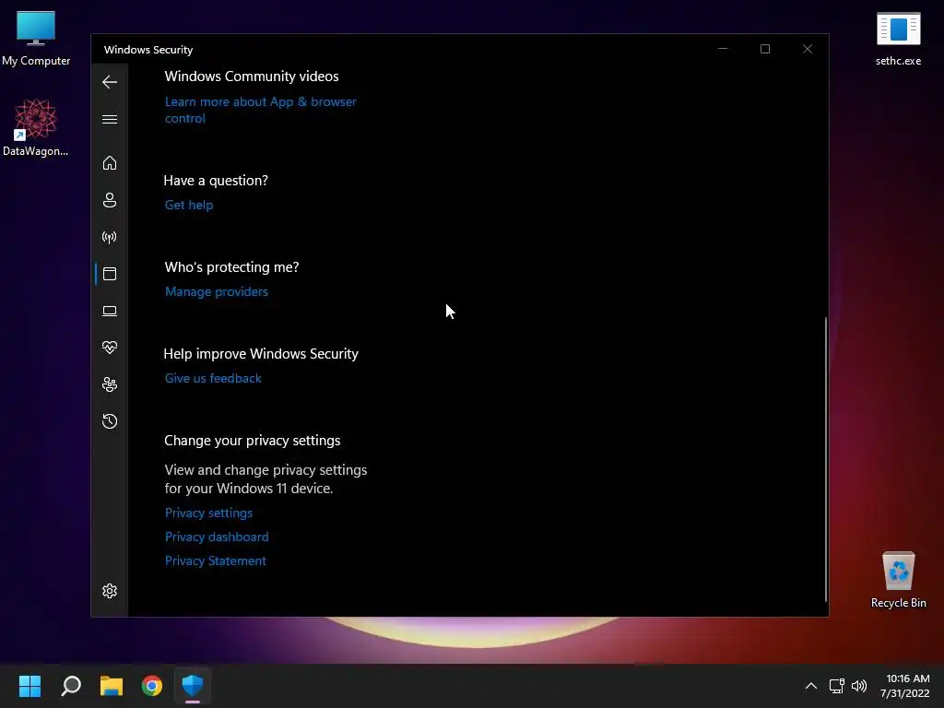Click the vertical scrollbar thumb
The width and height of the screenshot is (944, 708).
[x=825, y=459]
